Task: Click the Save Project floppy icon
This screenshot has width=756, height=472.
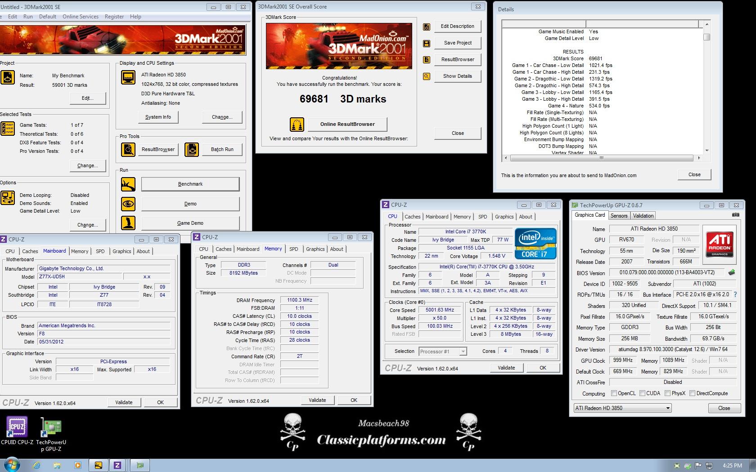Action: (427, 43)
